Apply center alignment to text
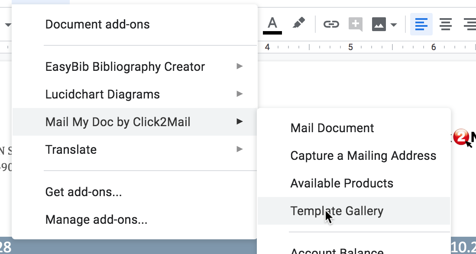The height and width of the screenshot is (254, 476). (445, 24)
